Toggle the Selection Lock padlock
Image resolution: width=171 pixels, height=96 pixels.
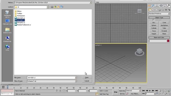click(60, 91)
